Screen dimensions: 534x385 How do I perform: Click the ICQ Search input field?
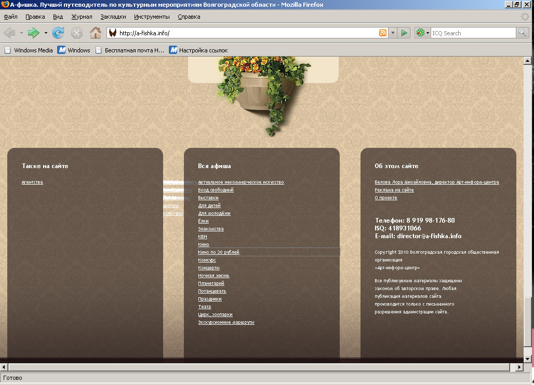(x=473, y=33)
